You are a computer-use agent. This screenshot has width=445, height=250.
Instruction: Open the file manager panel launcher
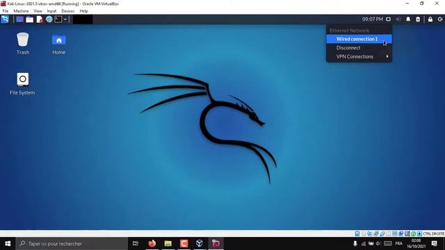click(29, 19)
